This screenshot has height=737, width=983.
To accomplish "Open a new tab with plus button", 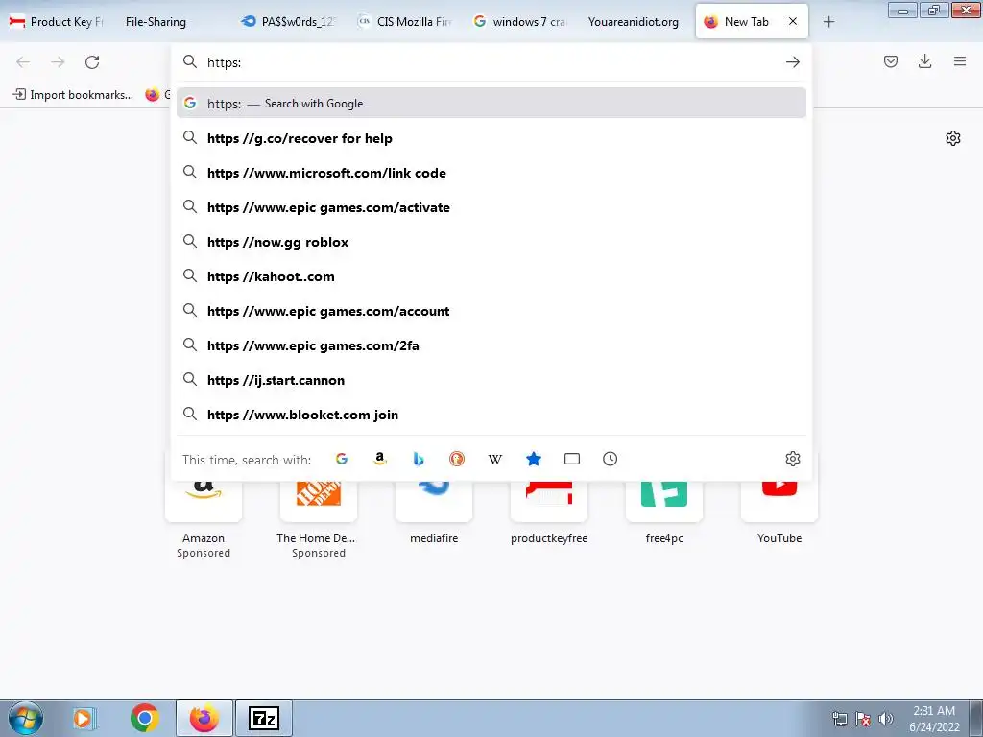I will click(x=828, y=22).
